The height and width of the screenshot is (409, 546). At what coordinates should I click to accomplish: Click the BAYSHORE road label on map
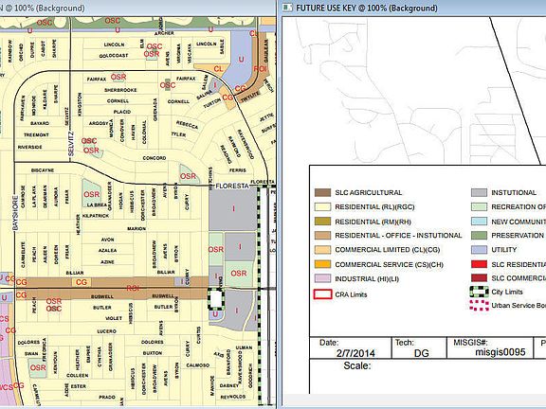point(15,212)
